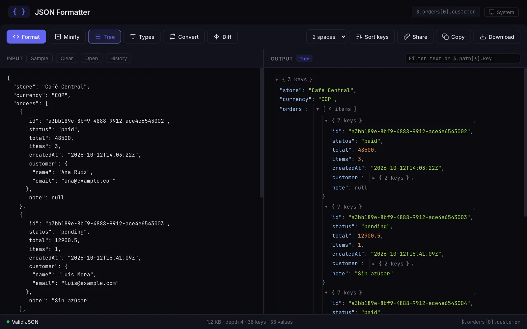
Task: Click the Share button
Action: coord(415,37)
